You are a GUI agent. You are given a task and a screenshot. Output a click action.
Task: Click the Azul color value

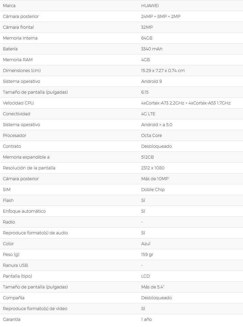click(x=146, y=244)
